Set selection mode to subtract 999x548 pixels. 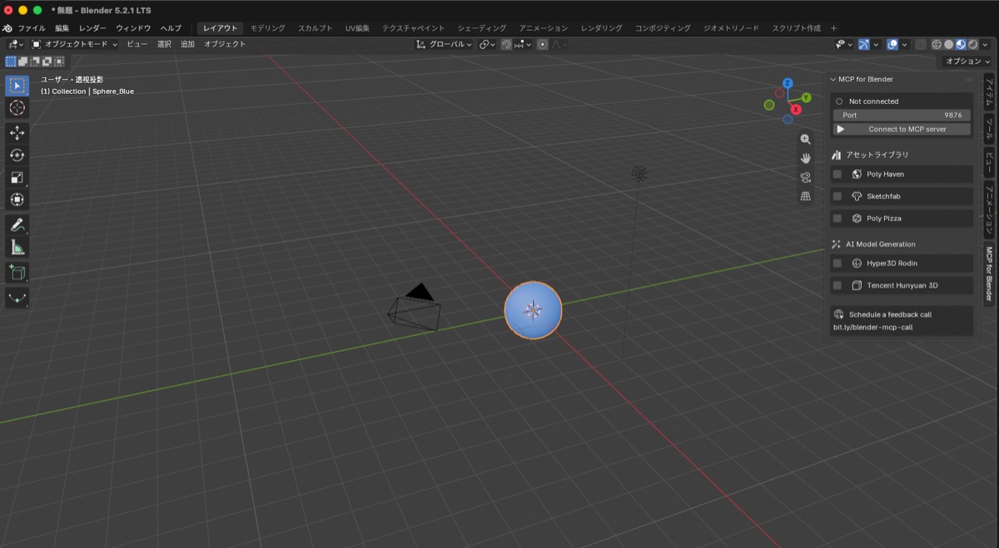click(35, 62)
